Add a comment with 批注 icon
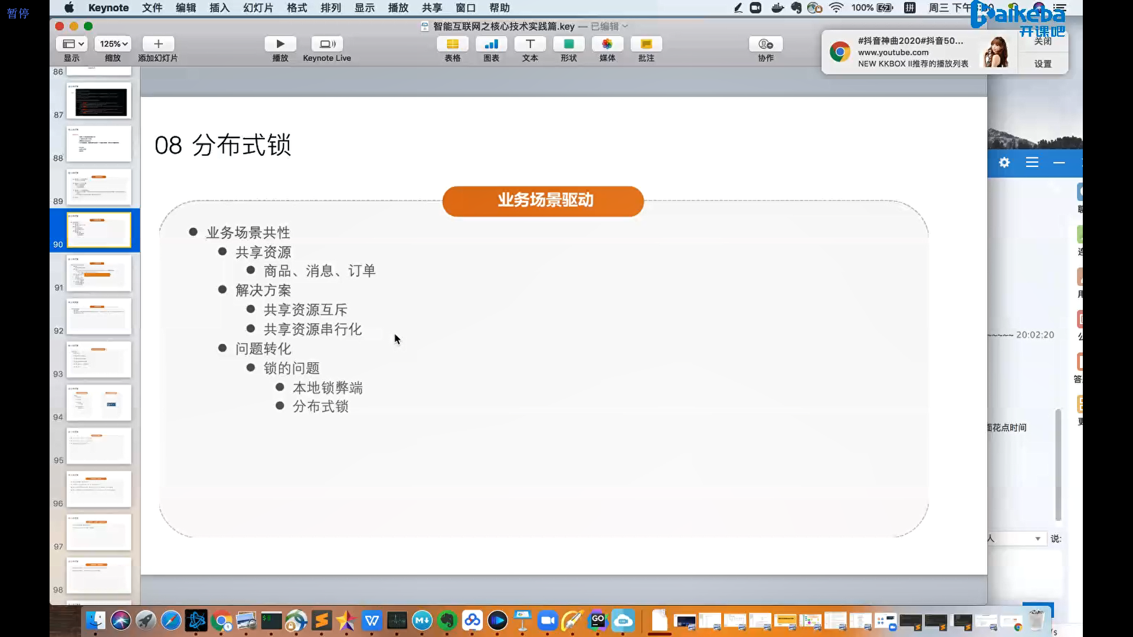The width and height of the screenshot is (1133, 637). click(646, 44)
